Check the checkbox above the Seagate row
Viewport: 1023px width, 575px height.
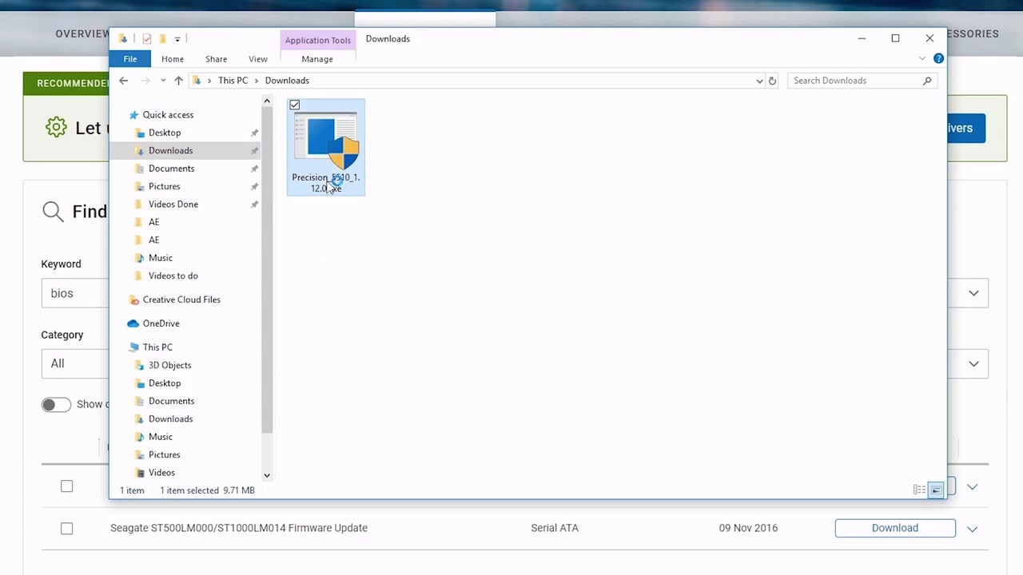coord(67,486)
